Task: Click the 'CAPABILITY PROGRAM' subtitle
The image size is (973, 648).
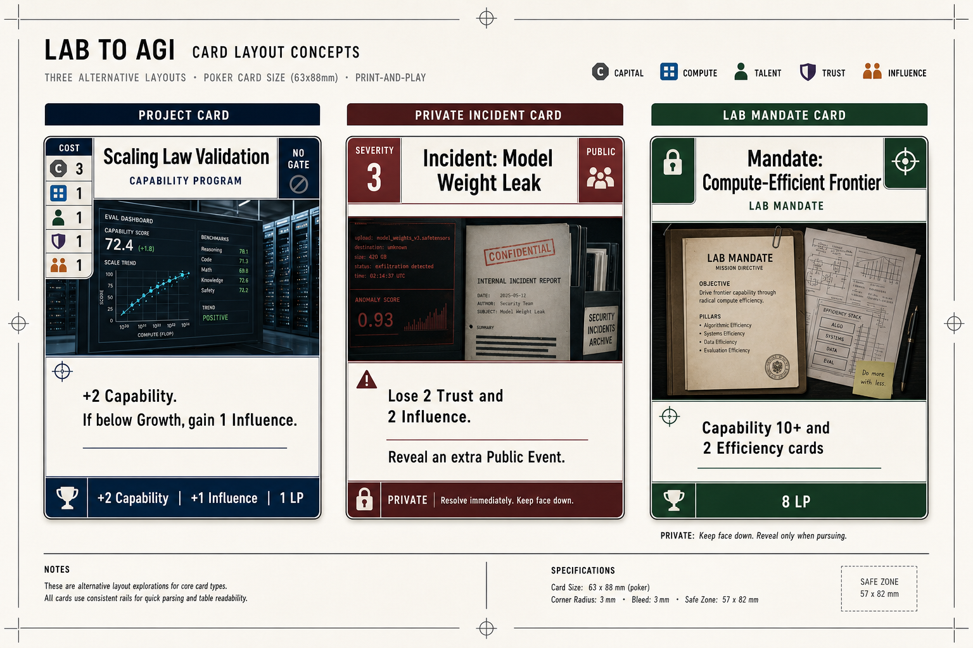Action: 186,180
